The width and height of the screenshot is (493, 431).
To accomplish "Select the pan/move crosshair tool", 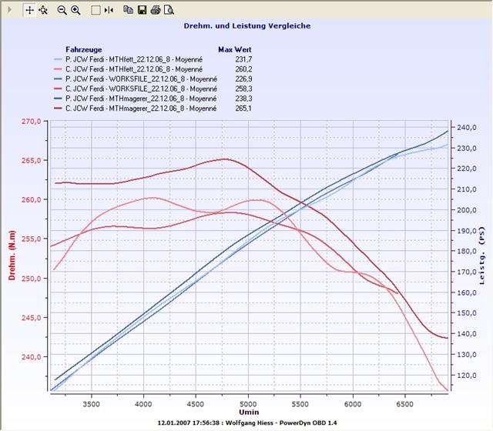I will (x=30, y=11).
